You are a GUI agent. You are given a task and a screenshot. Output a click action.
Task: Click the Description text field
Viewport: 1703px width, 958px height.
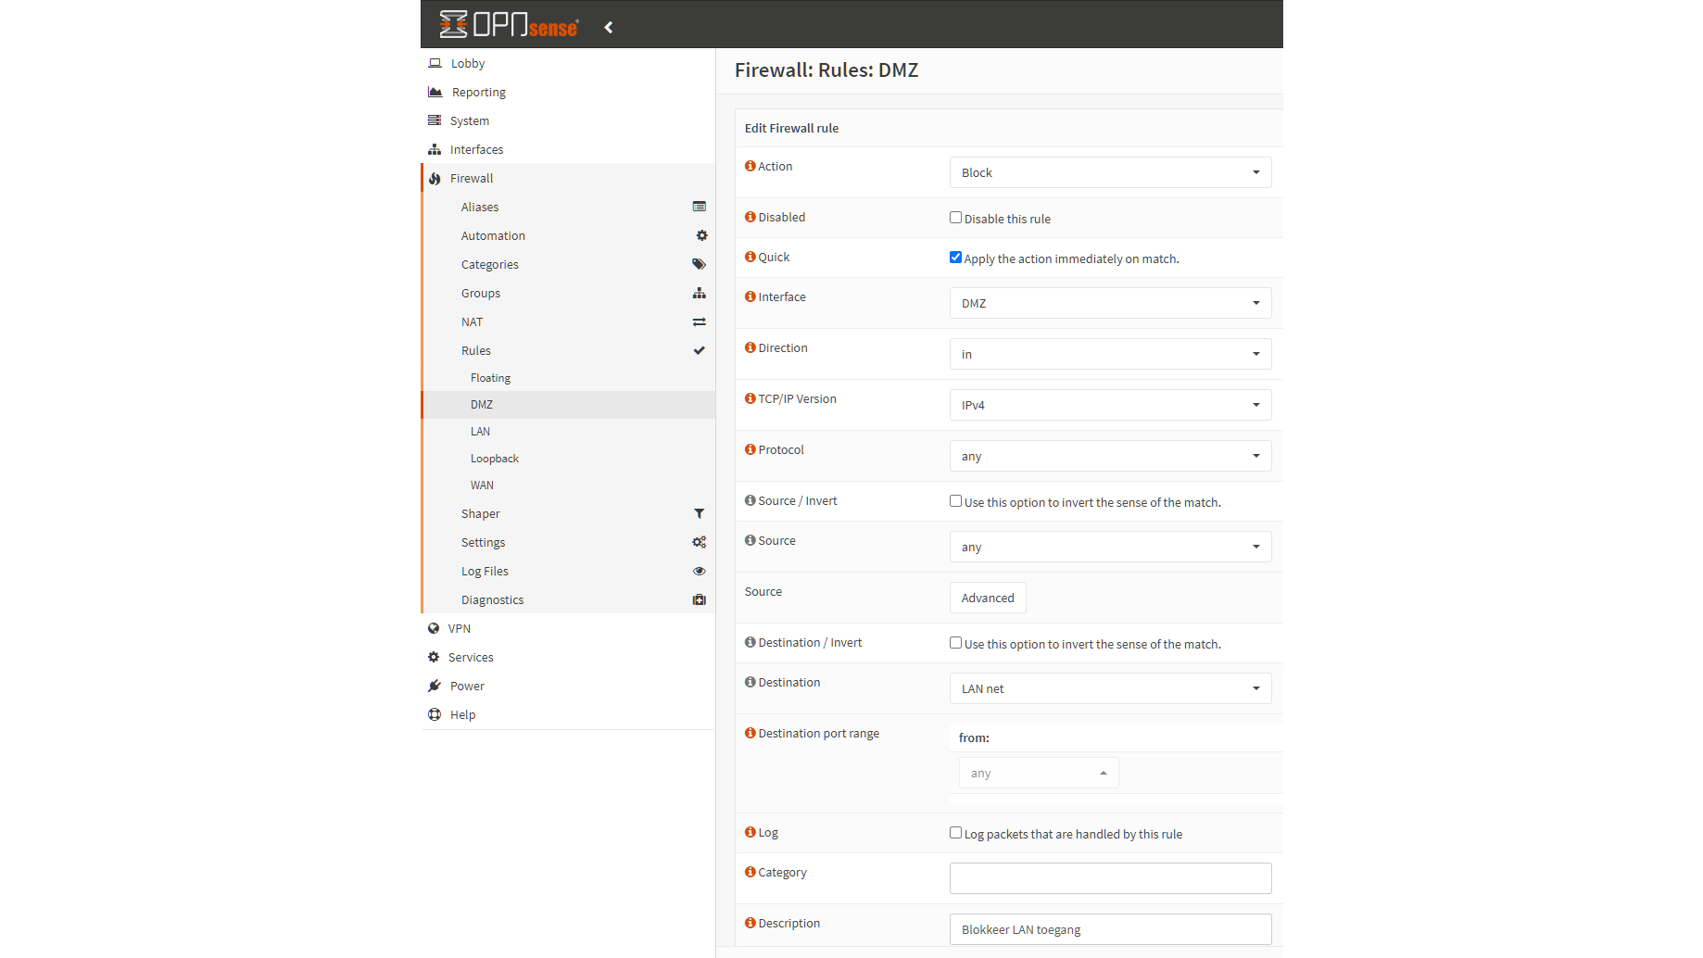point(1110,929)
